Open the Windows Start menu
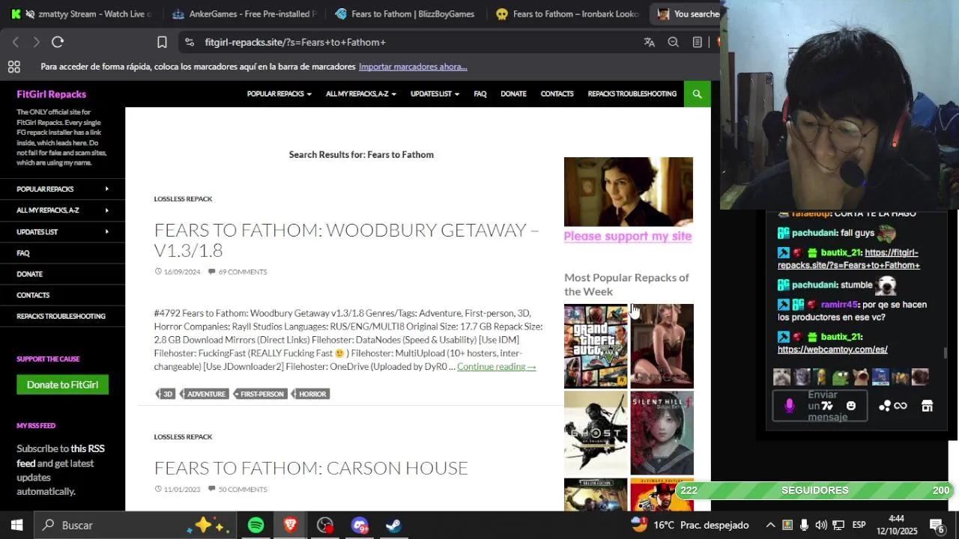Image resolution: width=959 pixels, height=539 pixels. coord(16,526)
